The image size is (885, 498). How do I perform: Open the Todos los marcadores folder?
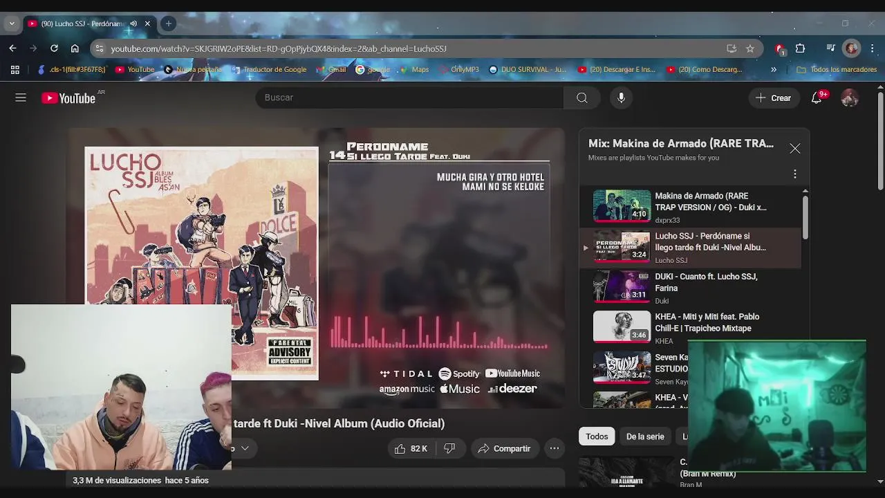[x=837, y=69]
